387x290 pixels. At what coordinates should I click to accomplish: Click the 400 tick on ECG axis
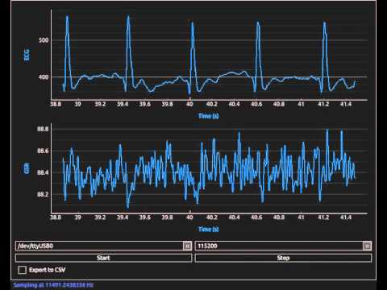point(44,77)
